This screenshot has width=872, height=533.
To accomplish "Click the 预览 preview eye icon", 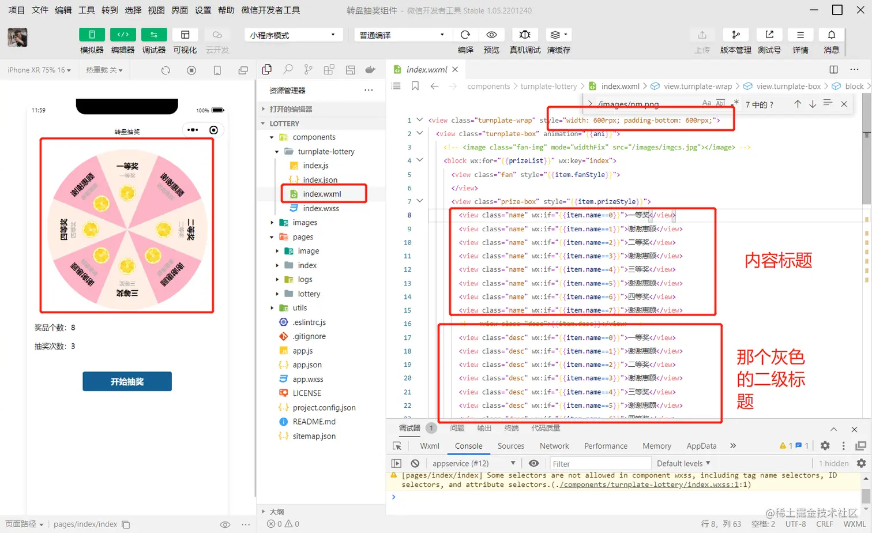I will [491, 35].
